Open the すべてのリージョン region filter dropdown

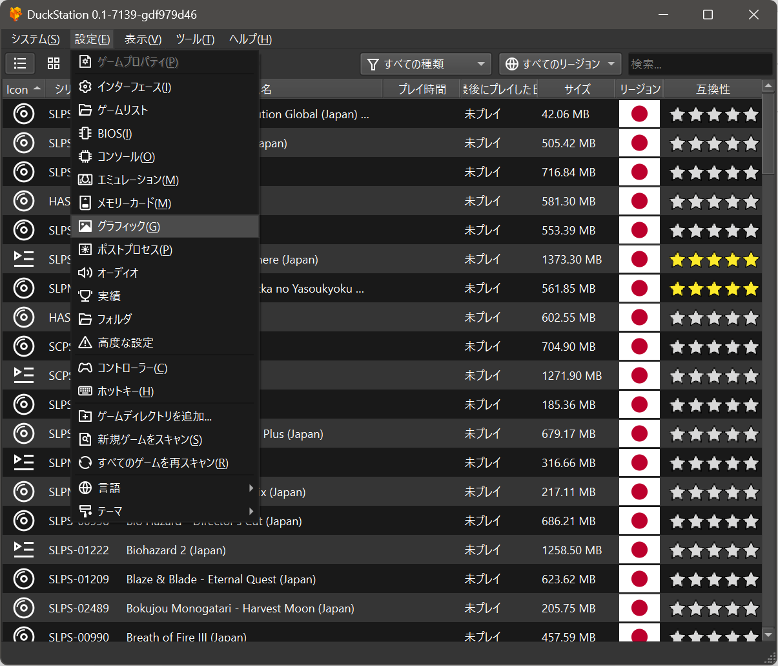click(x=560, y=64)
